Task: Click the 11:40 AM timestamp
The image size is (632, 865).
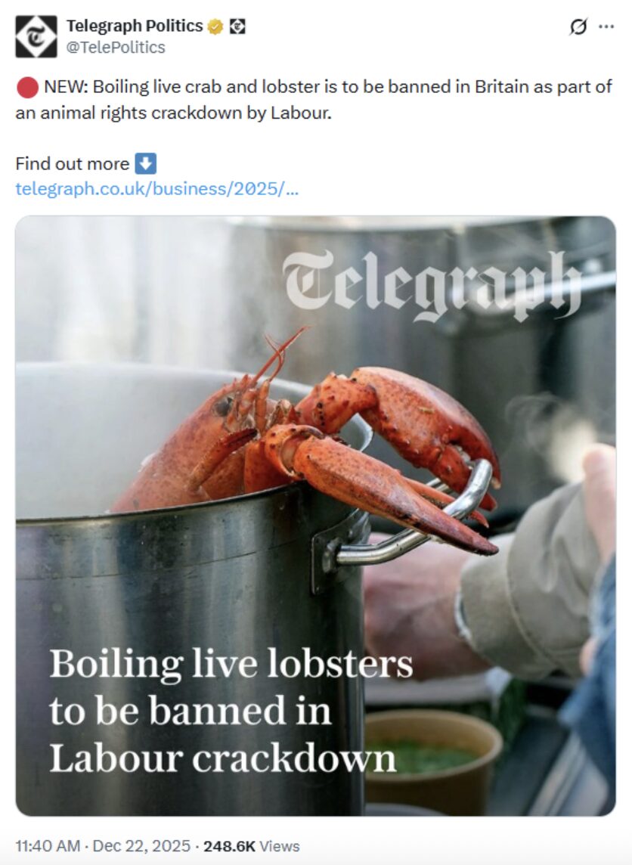Action: (x=48, y=845)
